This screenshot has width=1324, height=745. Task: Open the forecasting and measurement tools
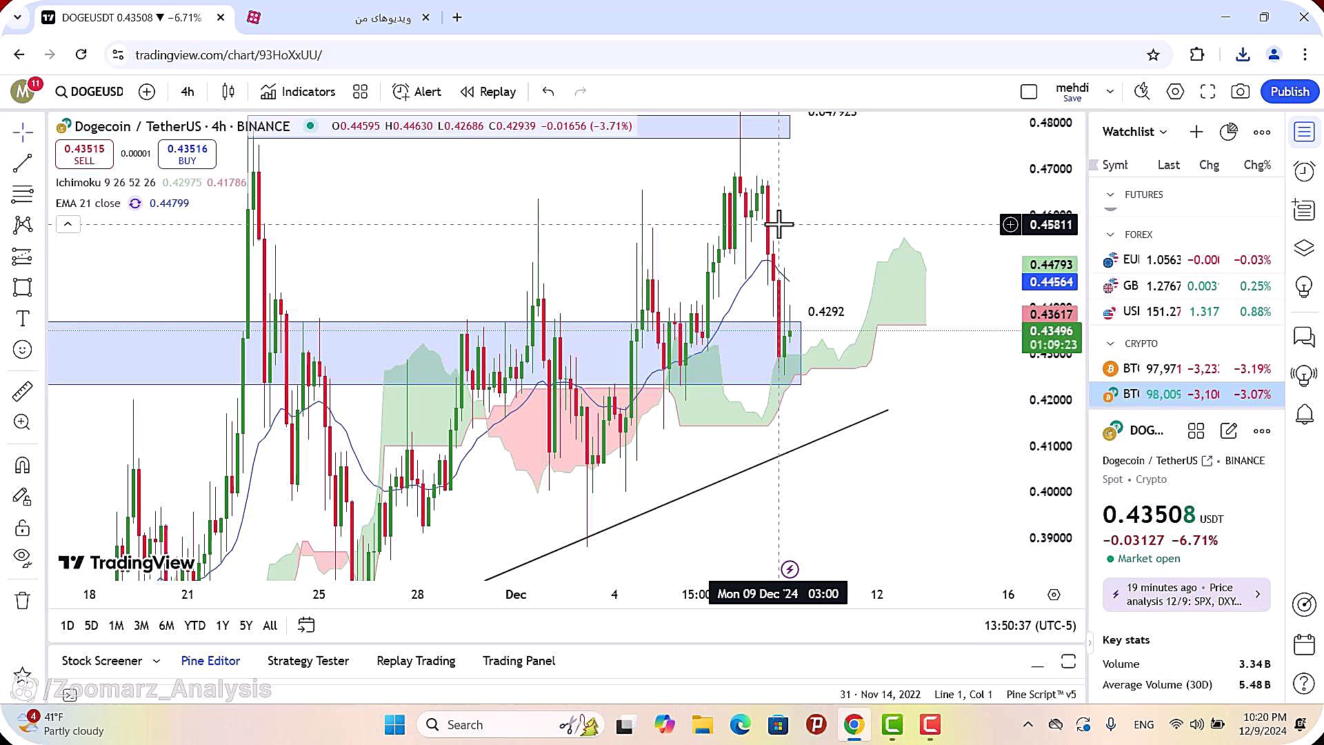[22, 257]
